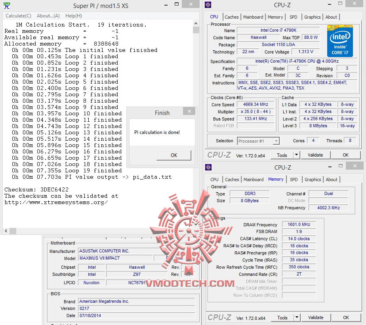Open the Calculate(C) menu in Super PI
Image resolution: width=366 pixels, height=325 pixels.
pyautogui.click(x=18, y=16)
